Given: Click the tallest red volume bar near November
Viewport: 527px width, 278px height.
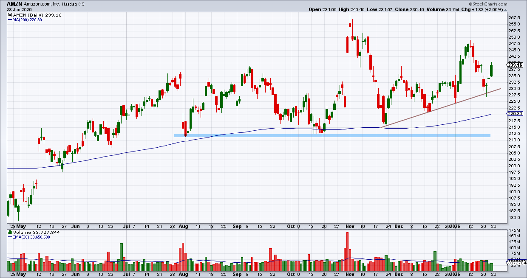Looking at the screenshot, I should point(347,252).
